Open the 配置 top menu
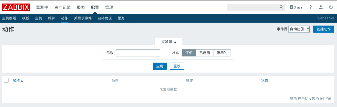The width and height of the screenshot is (337, 107). 95,8
